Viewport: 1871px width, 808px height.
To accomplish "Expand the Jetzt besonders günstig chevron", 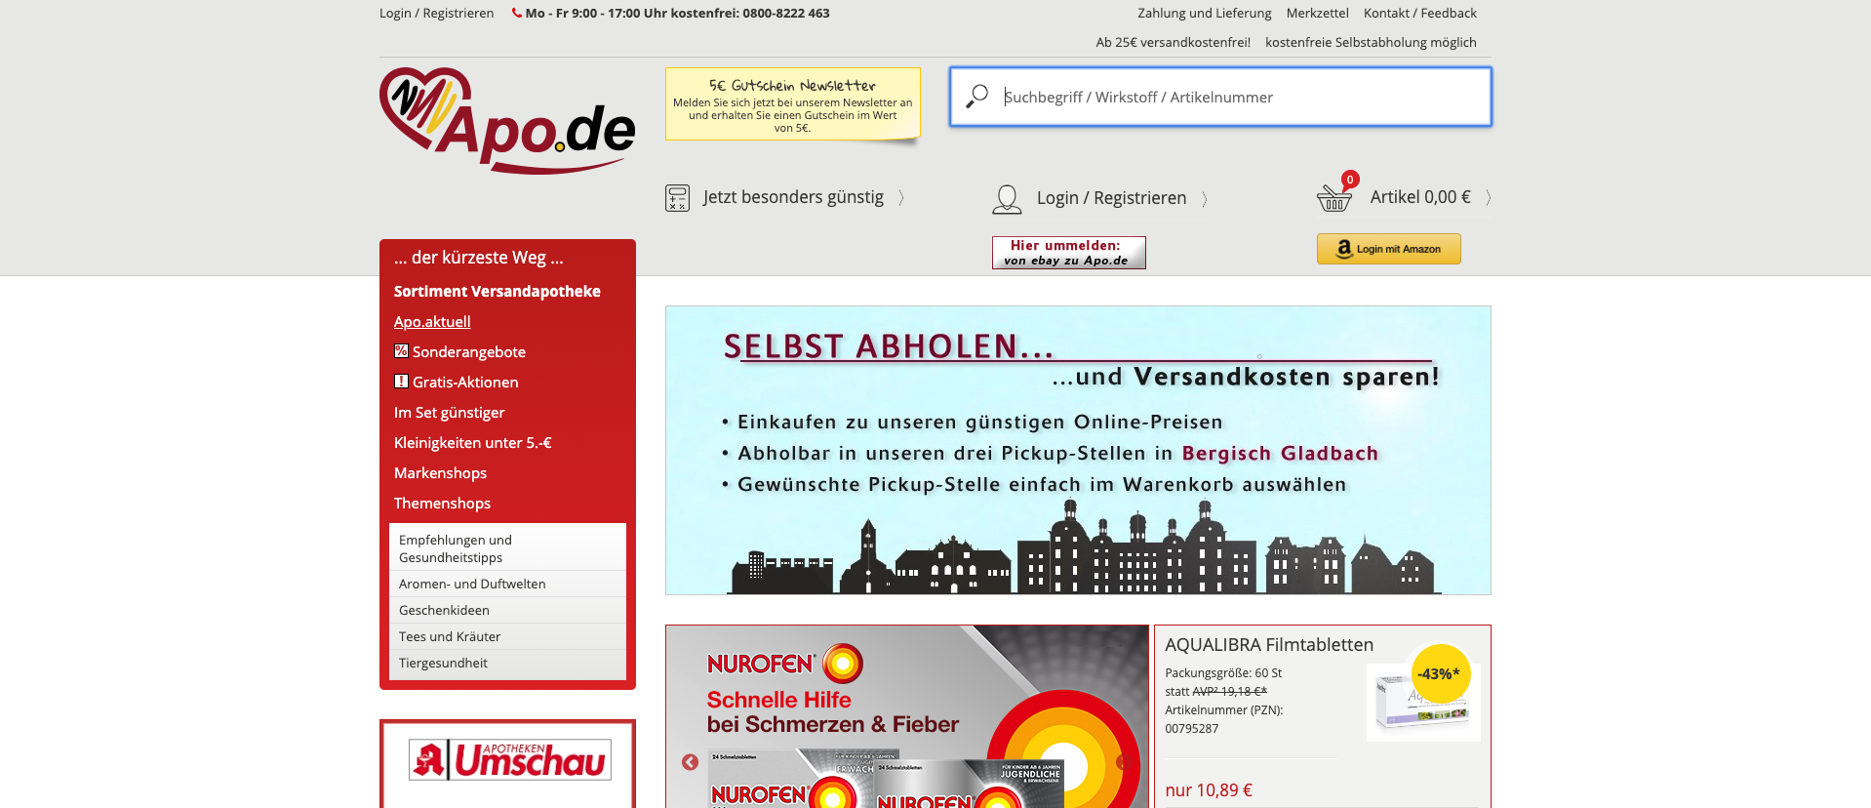I will pos(901,198).
